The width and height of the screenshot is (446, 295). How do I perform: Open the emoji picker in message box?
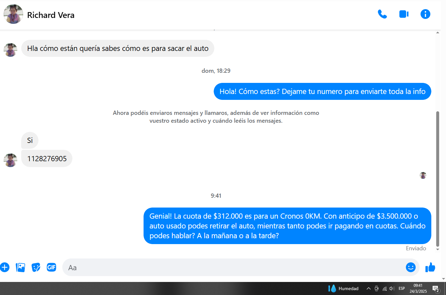[411, 267]
